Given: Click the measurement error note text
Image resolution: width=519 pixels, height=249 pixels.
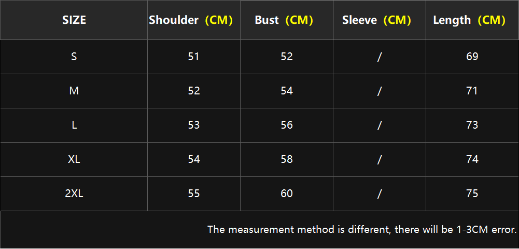Looking at the screenshot, I should [362, 229].
